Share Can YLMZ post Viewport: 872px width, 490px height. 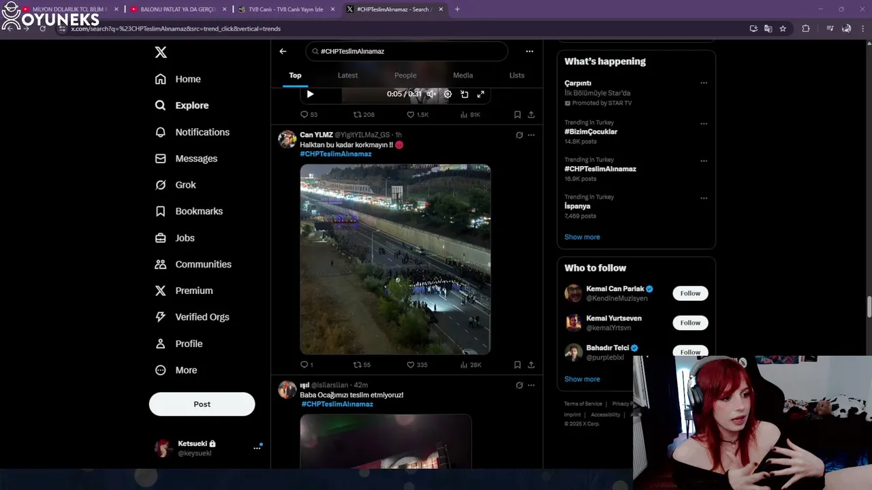pyautogui.click(x=531, y=365)
